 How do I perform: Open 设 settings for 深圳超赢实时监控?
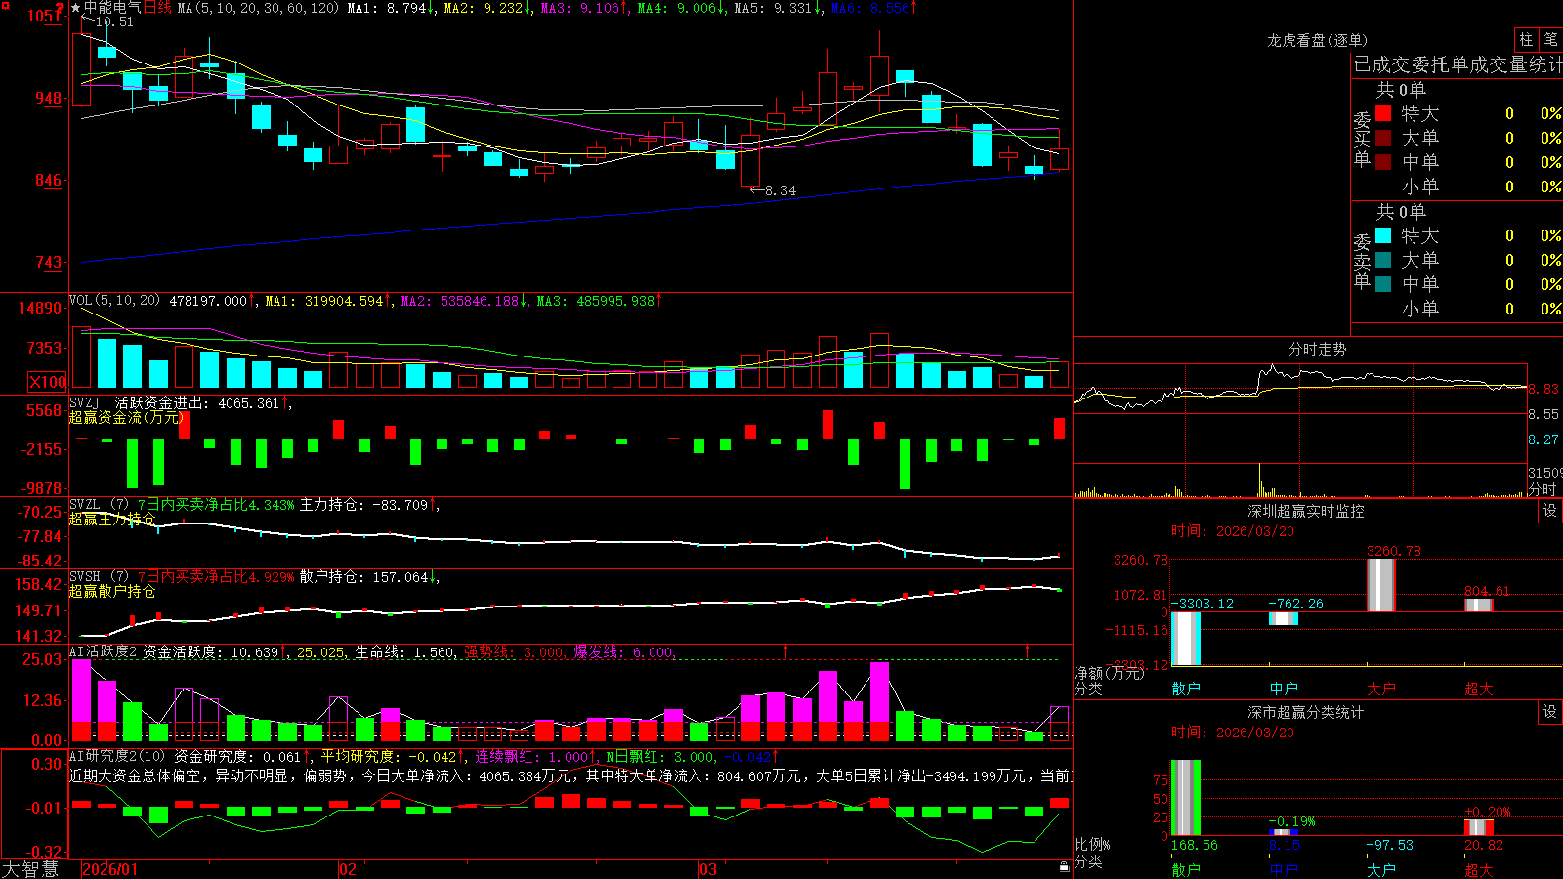(1550, 511)
